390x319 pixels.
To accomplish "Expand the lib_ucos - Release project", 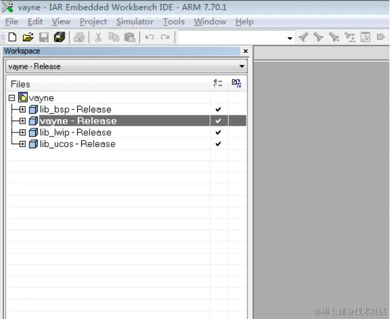I will click(22, 144).
